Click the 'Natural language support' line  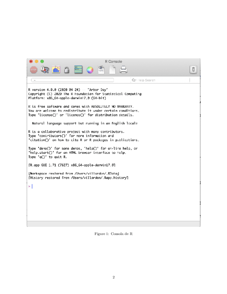pos(85,123)
